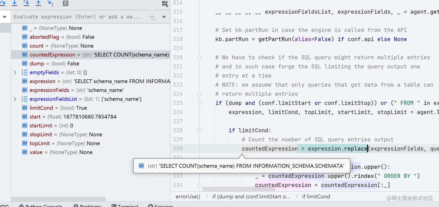This screenshot has height=207, width=439.
Task: Select the dump variable row
Action: coord(91,63)
